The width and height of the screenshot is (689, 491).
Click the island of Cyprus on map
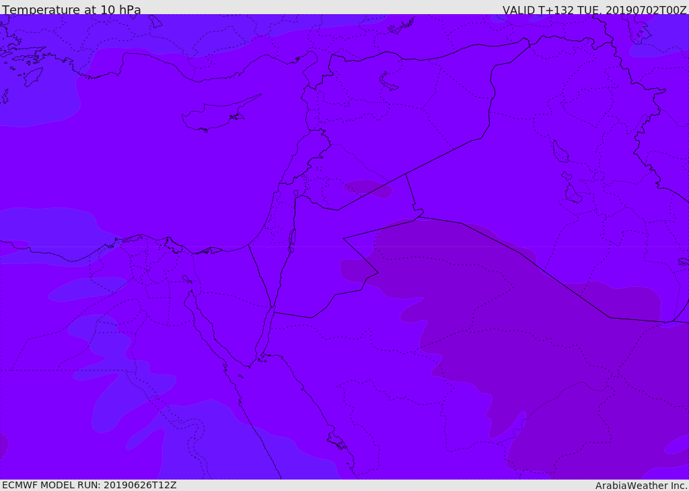[221, 114]
